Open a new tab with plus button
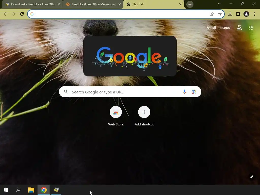This screenshot has height=195, width=260. [190, 4]
